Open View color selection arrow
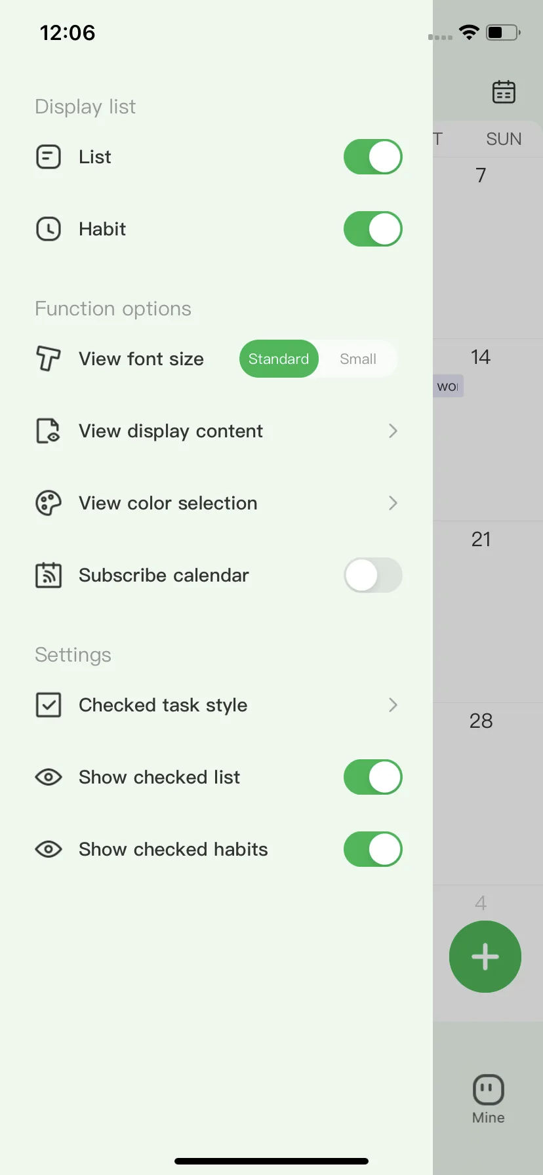The image size is (543, 1175). coord(393,503)
